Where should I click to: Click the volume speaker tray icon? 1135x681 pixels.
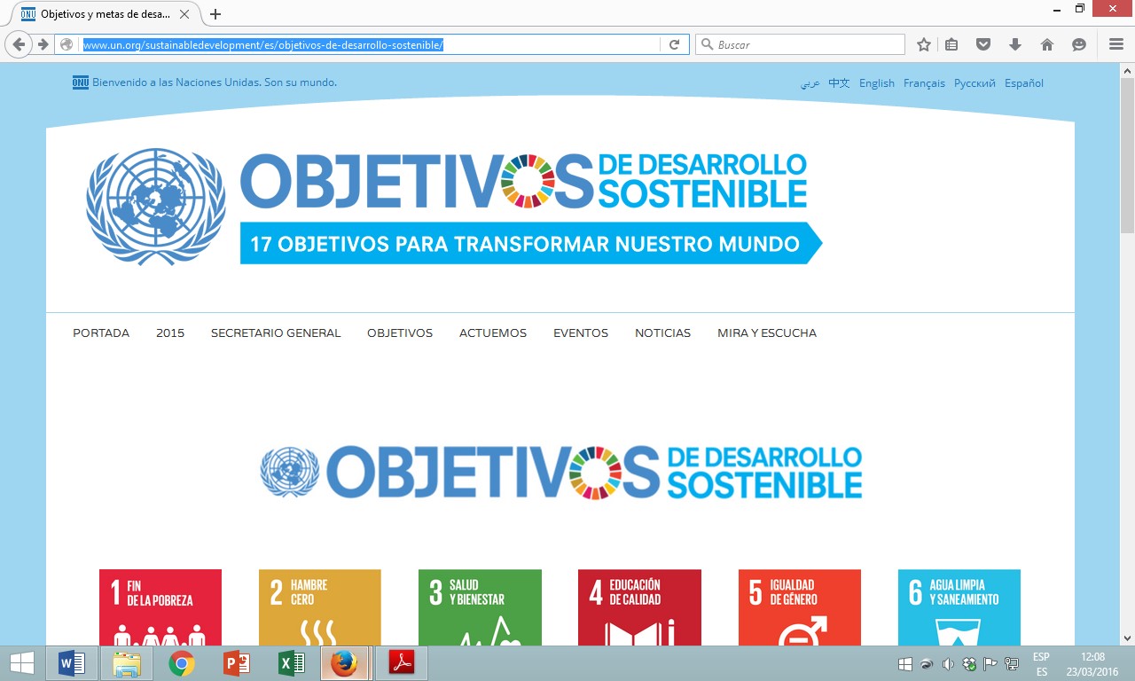point(948,664)
